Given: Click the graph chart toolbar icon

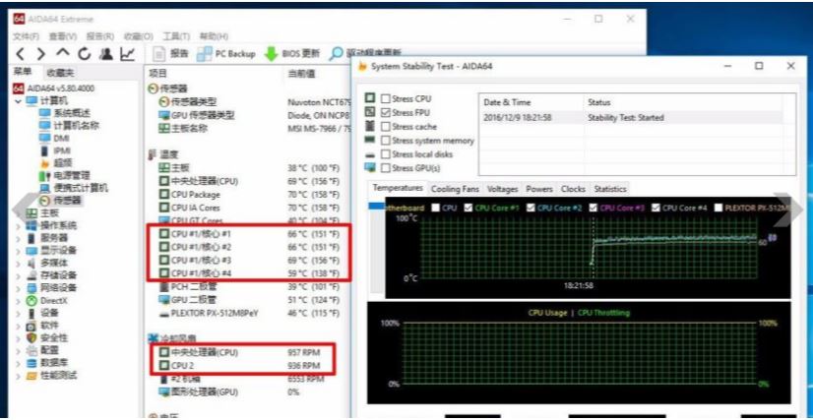Looking at the screenshot, I should coord(127,53).
